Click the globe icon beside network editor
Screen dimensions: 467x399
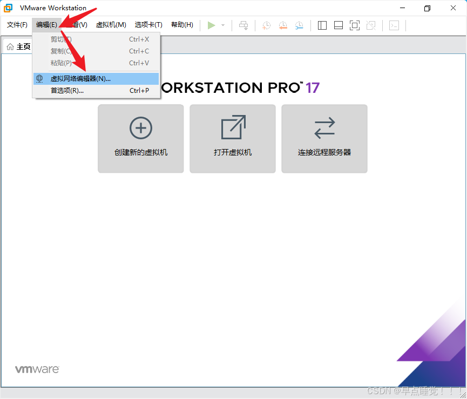[x=39, y=79]
